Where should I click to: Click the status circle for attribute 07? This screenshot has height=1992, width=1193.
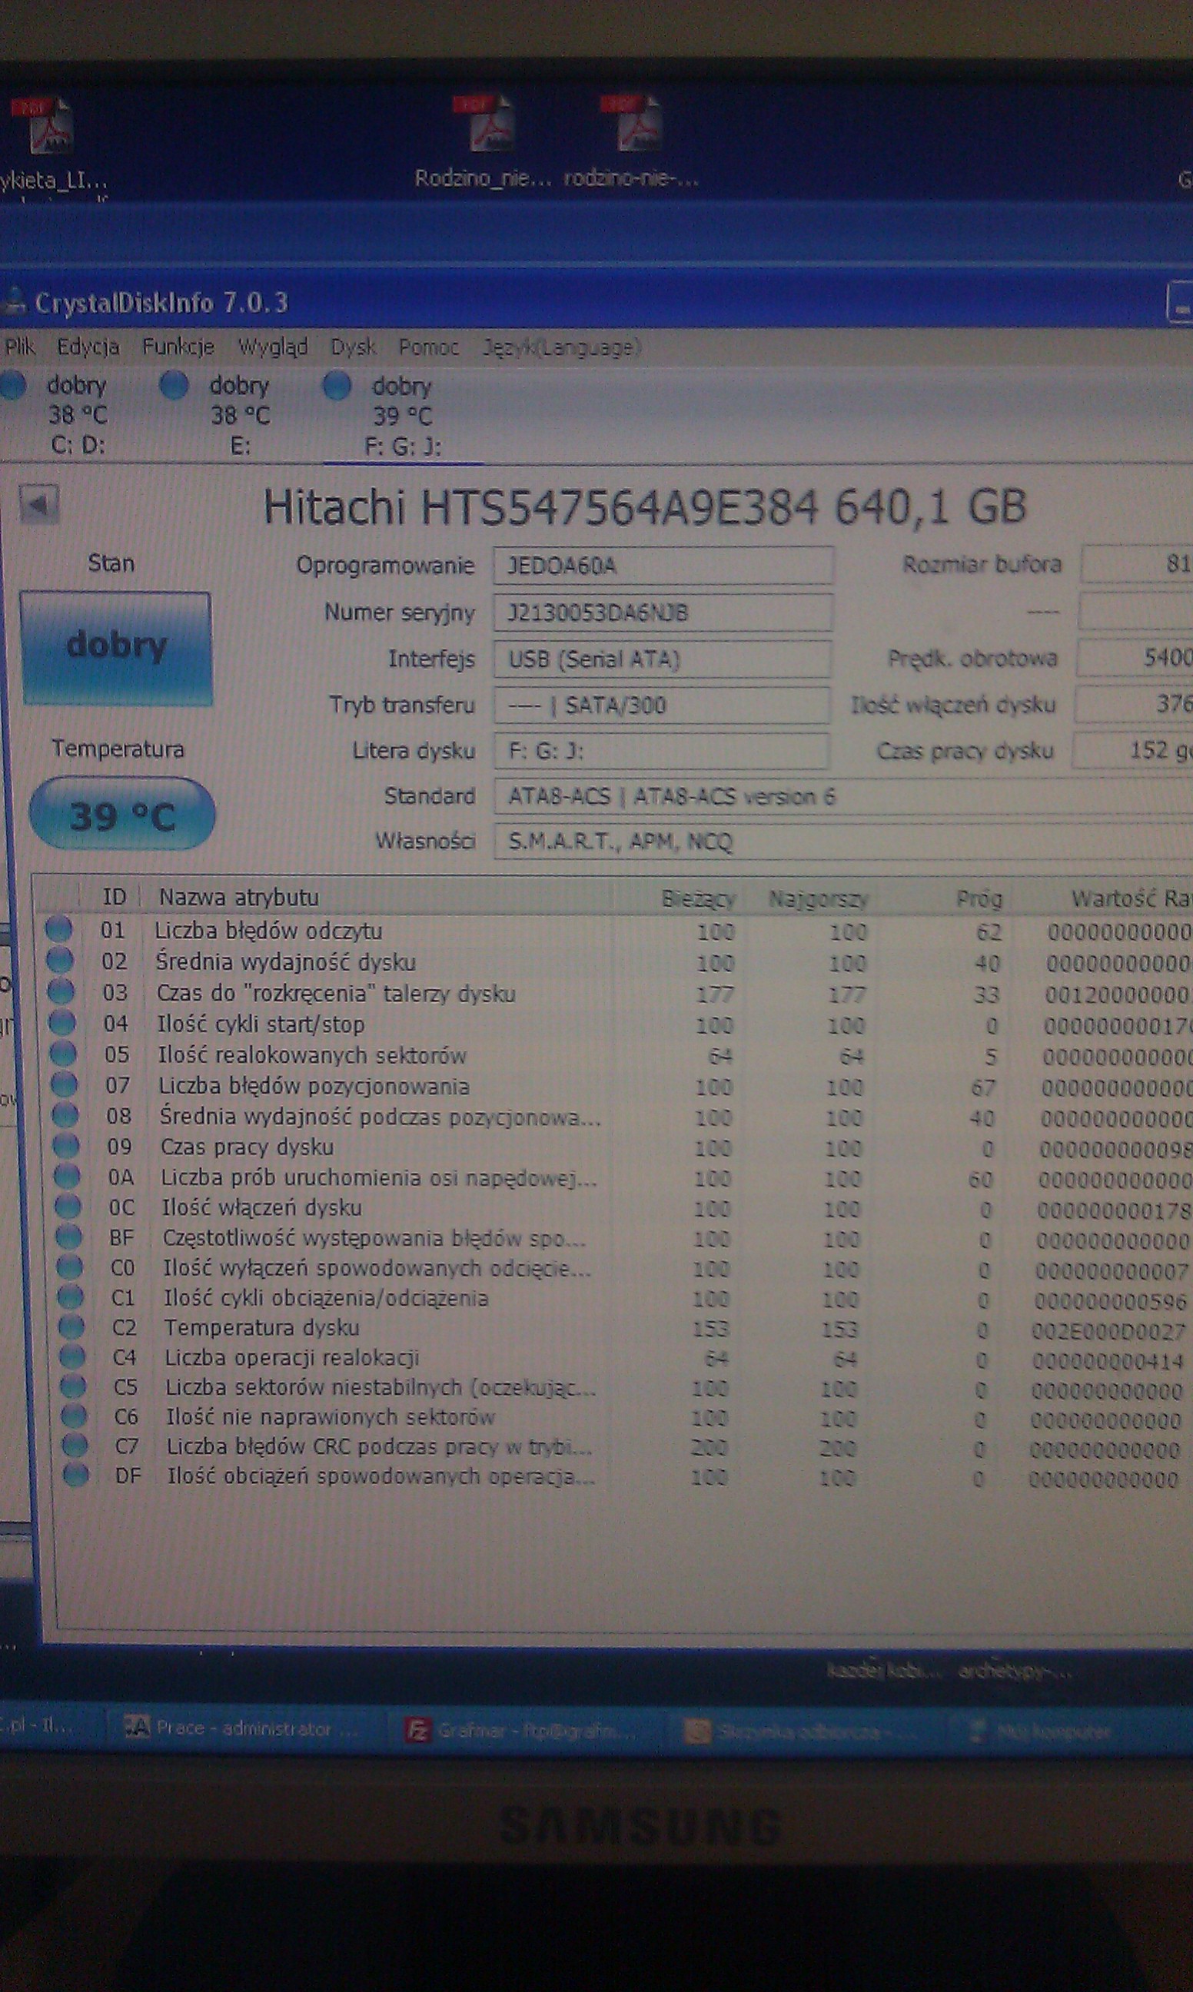[x=65, y=1084]
